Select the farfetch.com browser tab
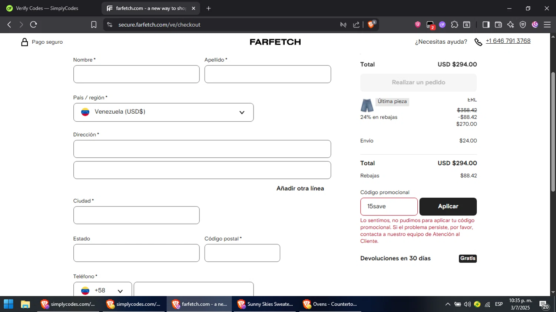 click(x=150, y=8)
